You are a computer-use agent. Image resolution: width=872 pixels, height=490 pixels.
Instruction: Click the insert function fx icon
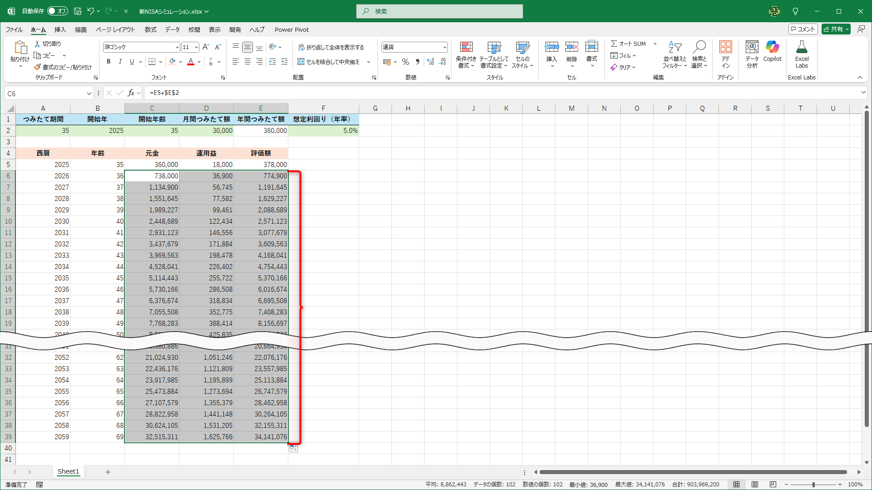click(x=131, y=93)
